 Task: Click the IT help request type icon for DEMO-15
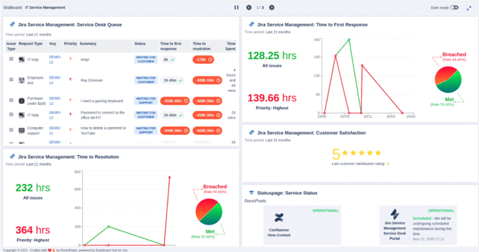tap(21, 59)
